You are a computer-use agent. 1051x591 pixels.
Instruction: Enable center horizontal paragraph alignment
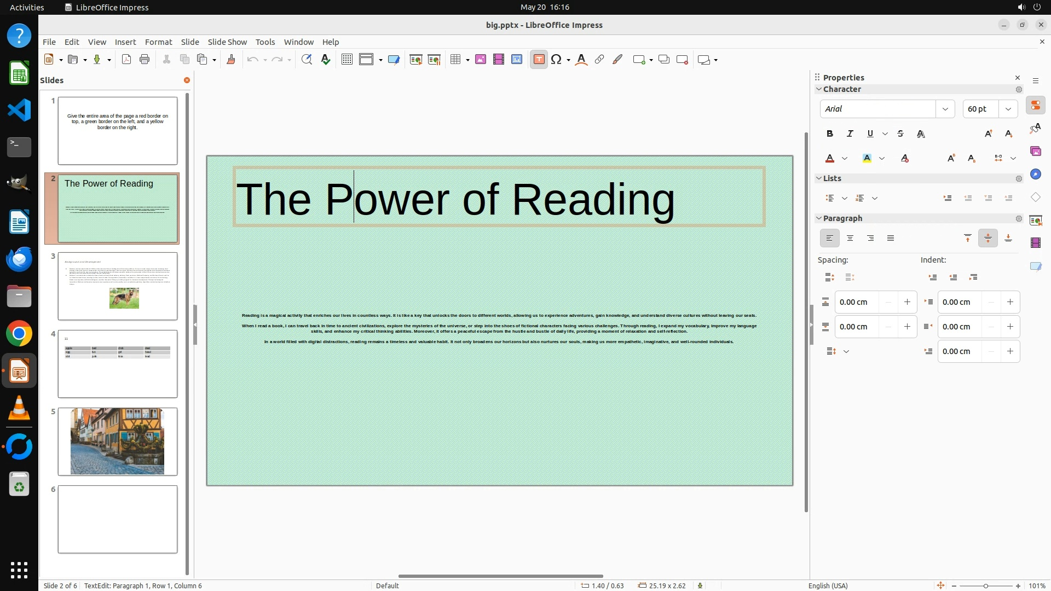point(850,238)
